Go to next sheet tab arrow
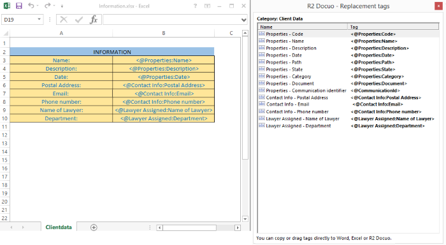This screenshot has width=446, height=245. [23, 227]
